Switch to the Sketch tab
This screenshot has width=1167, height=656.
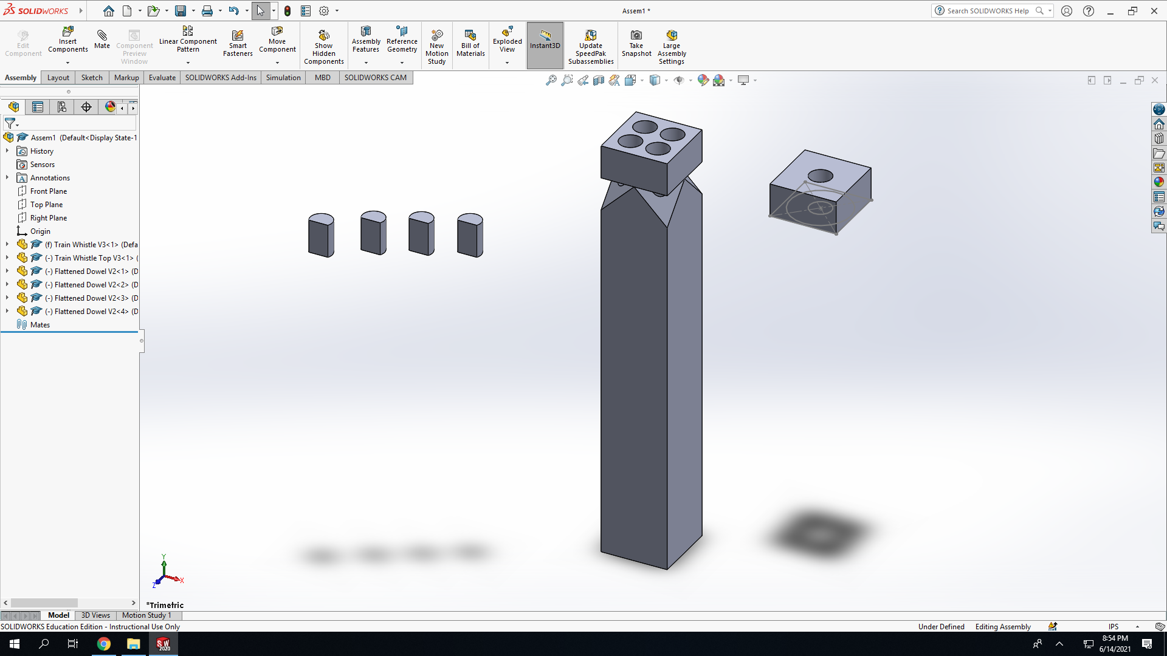pos(92,78)
